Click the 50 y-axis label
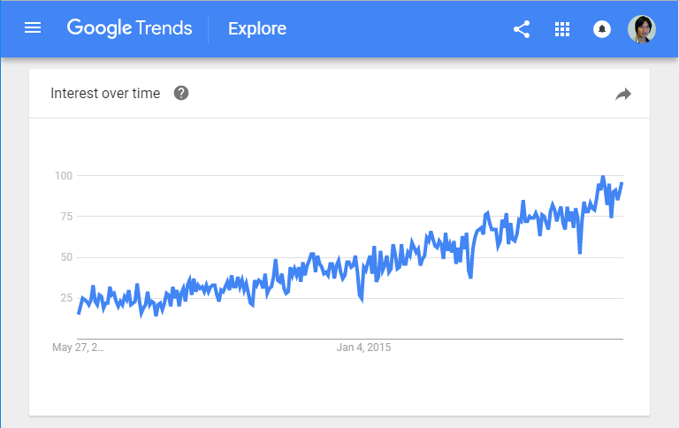The height and width of the screenshot is (428, 679). [x=66, y=256]
